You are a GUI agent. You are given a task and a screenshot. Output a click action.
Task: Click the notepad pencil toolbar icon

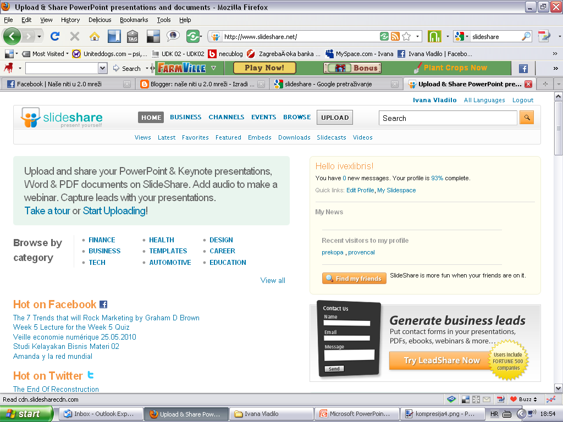[544, 36]
